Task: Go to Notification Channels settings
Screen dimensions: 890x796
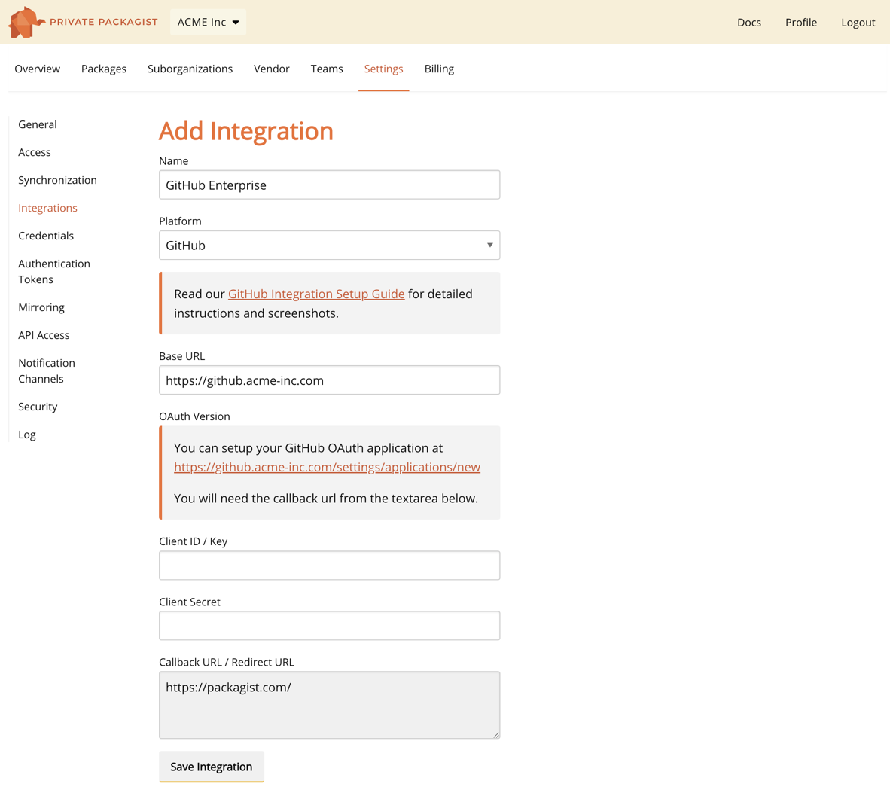Action: coord(46,371)
